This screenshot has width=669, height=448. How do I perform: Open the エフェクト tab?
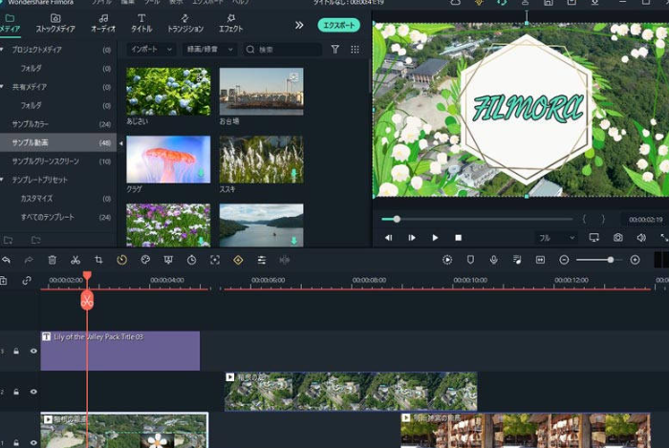(231, 24)
